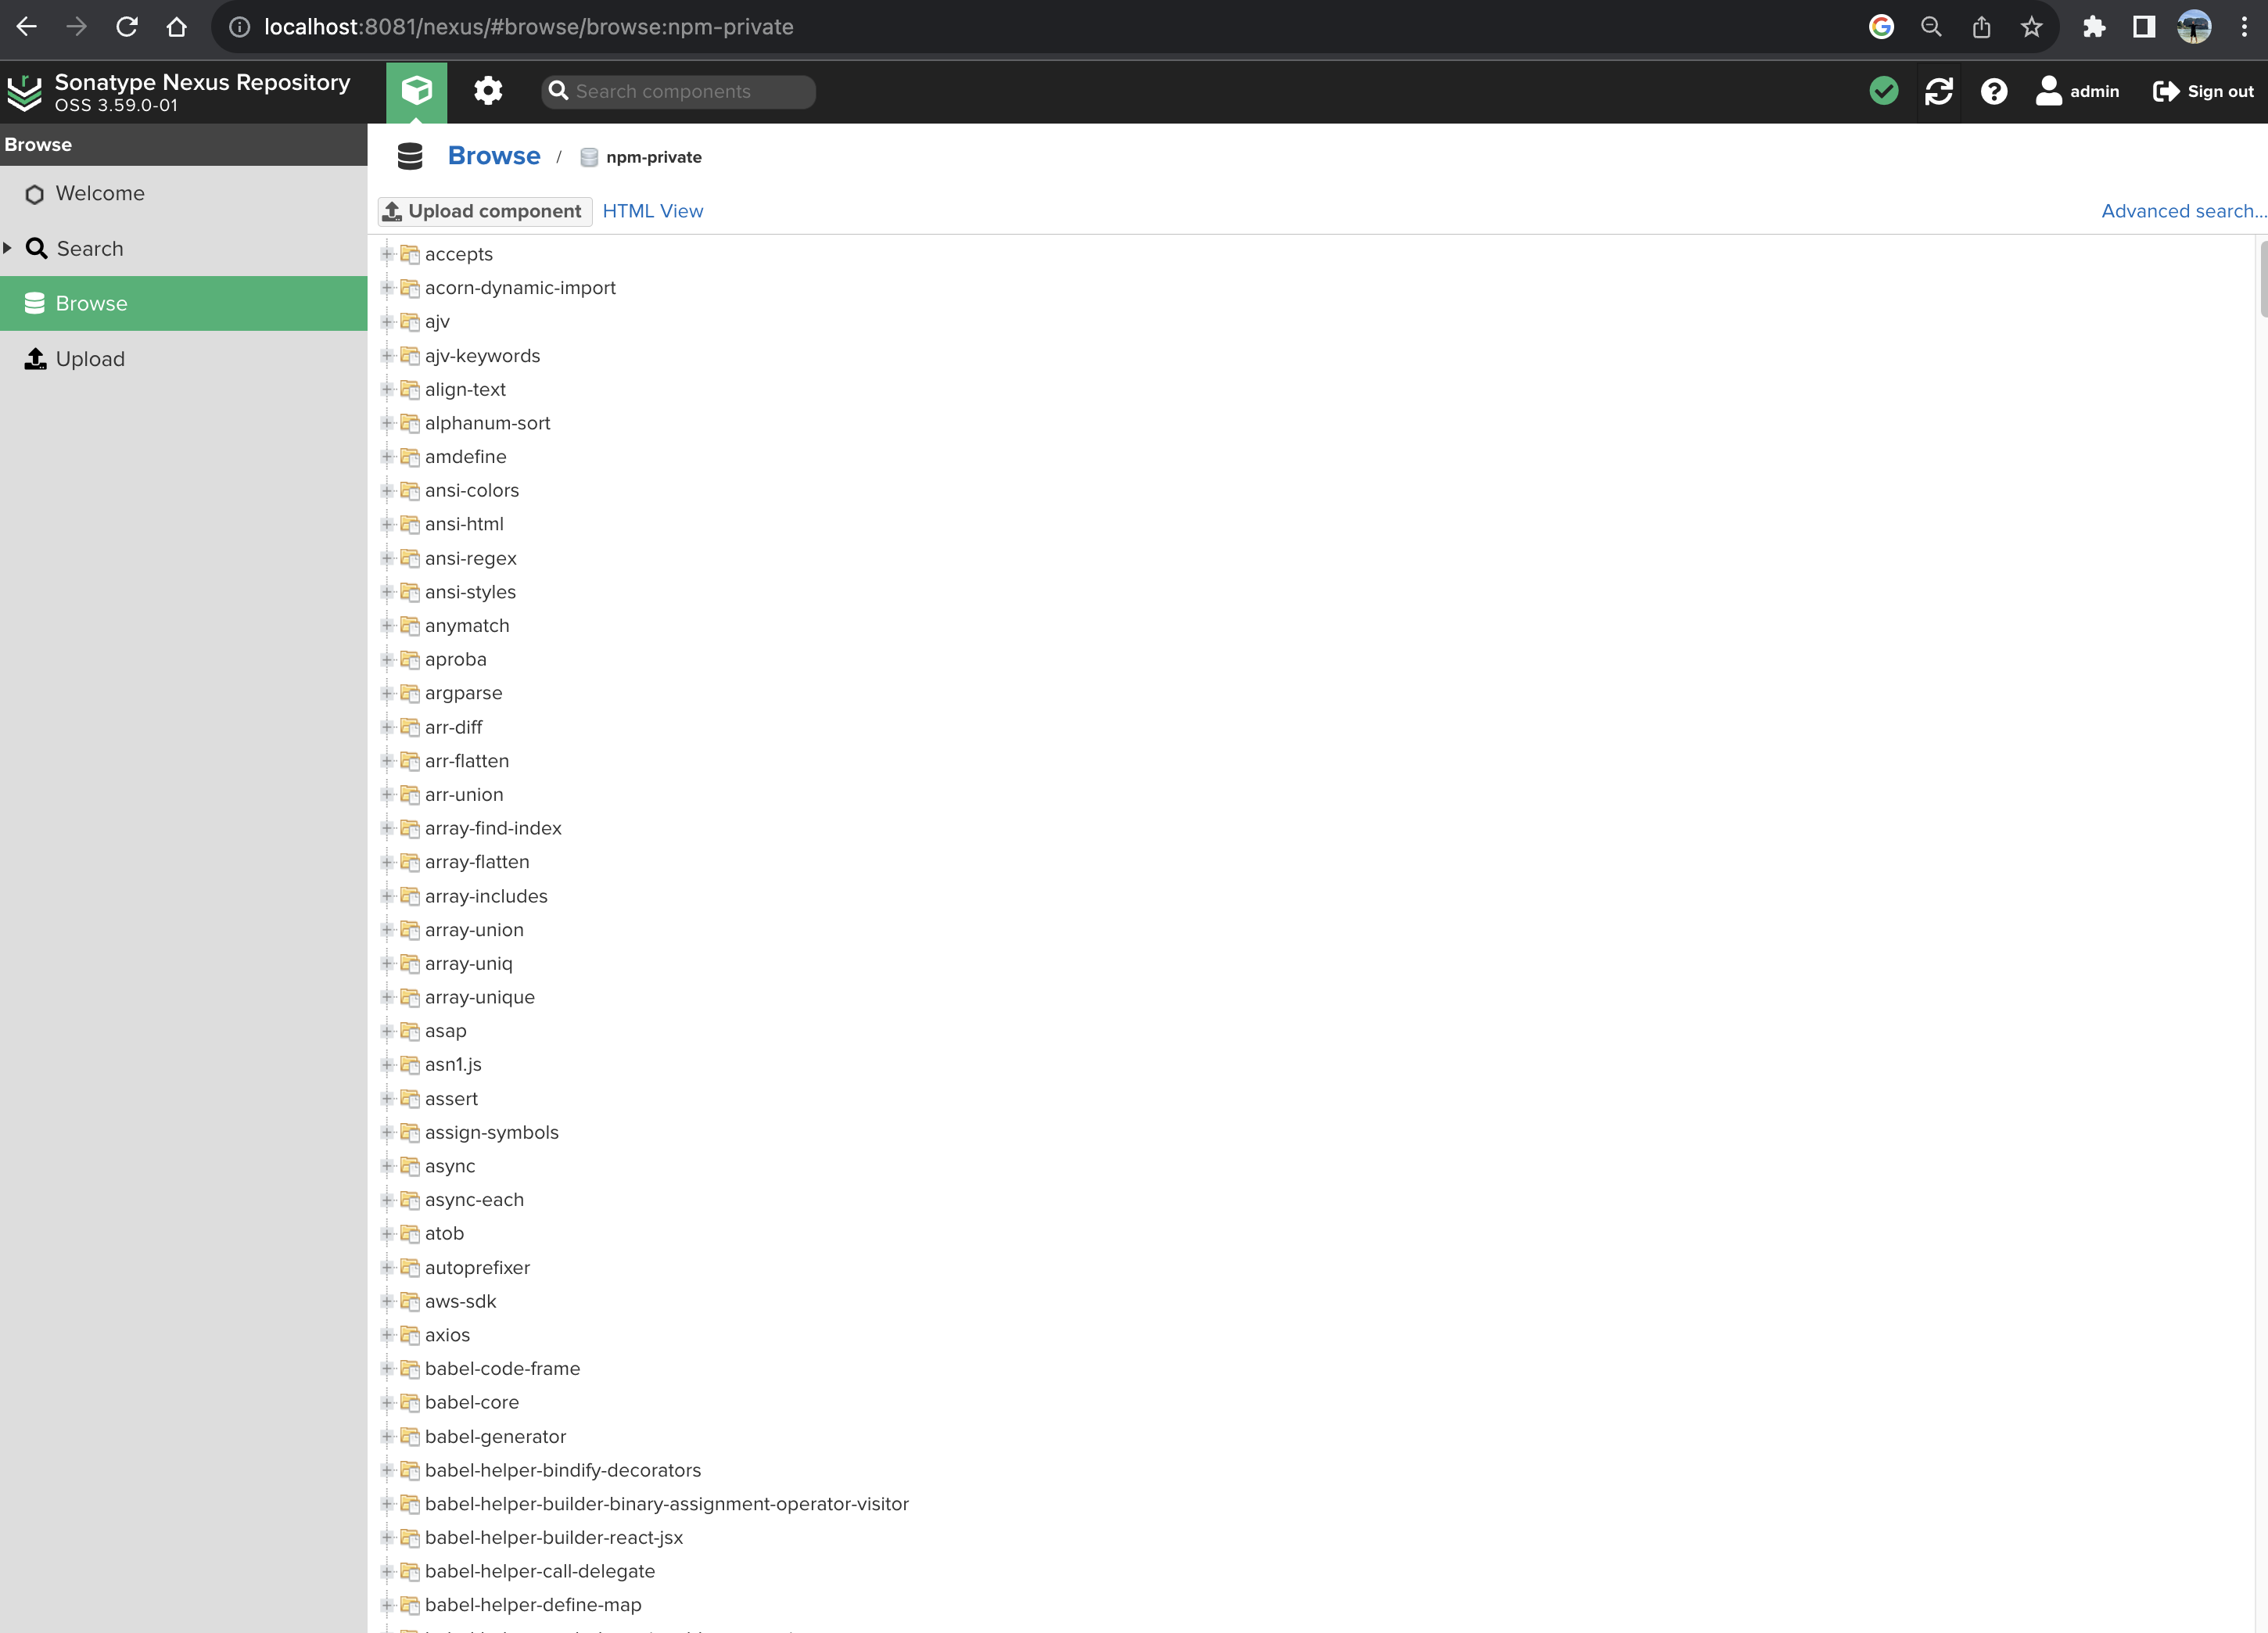
Task: Click the refresh icon in Nexus header
Action: click(1938, 91)
